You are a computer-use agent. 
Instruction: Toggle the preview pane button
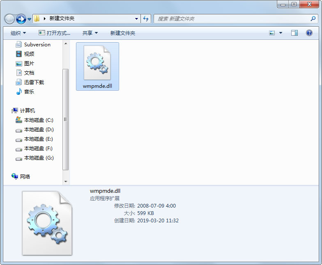294,33
